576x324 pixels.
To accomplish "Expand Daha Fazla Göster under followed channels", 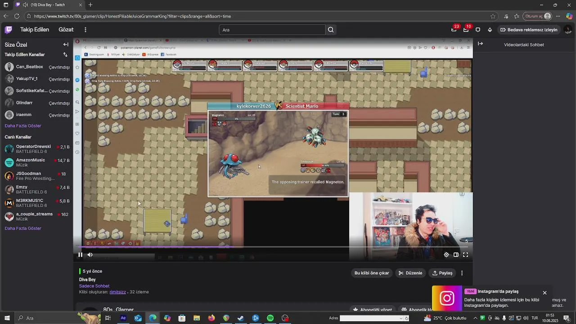I will pos(23,126).
